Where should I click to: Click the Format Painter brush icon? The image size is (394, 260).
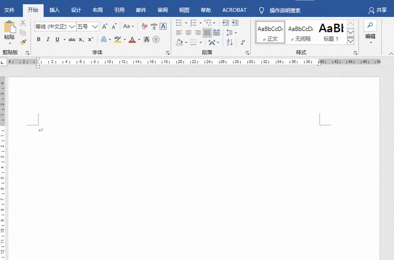[23, 43]
